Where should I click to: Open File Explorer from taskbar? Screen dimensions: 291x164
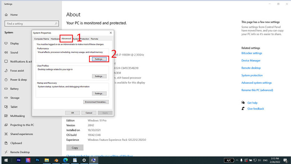(x=47, y=160)
